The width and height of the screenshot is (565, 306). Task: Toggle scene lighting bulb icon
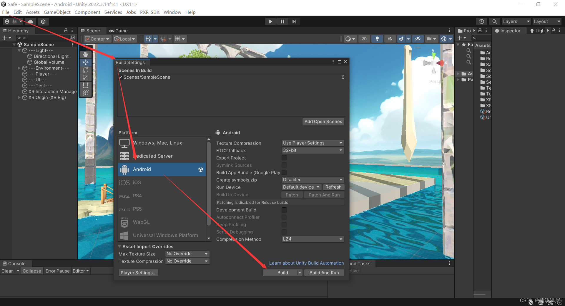pos(377,39)
